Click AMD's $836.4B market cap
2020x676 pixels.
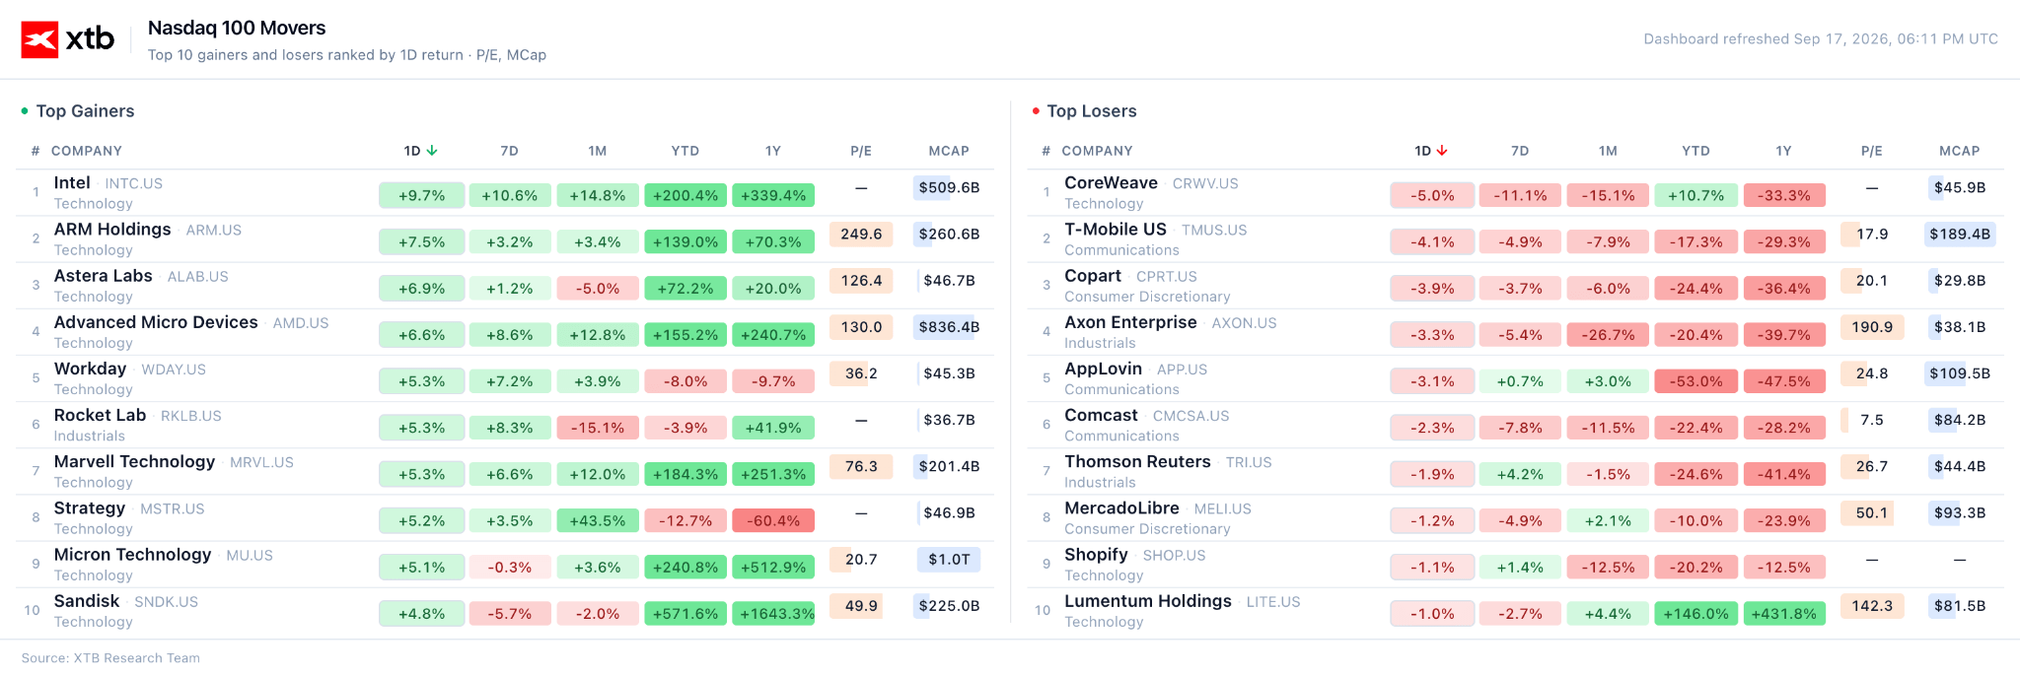949,326
